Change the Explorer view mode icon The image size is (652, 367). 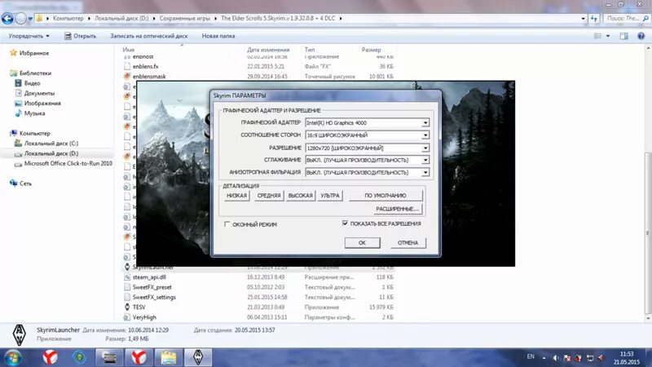point(597,36)
